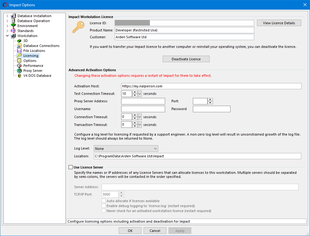The image size is (310, 236).
Task: Click the Cancel button
Action: [155, 230]
